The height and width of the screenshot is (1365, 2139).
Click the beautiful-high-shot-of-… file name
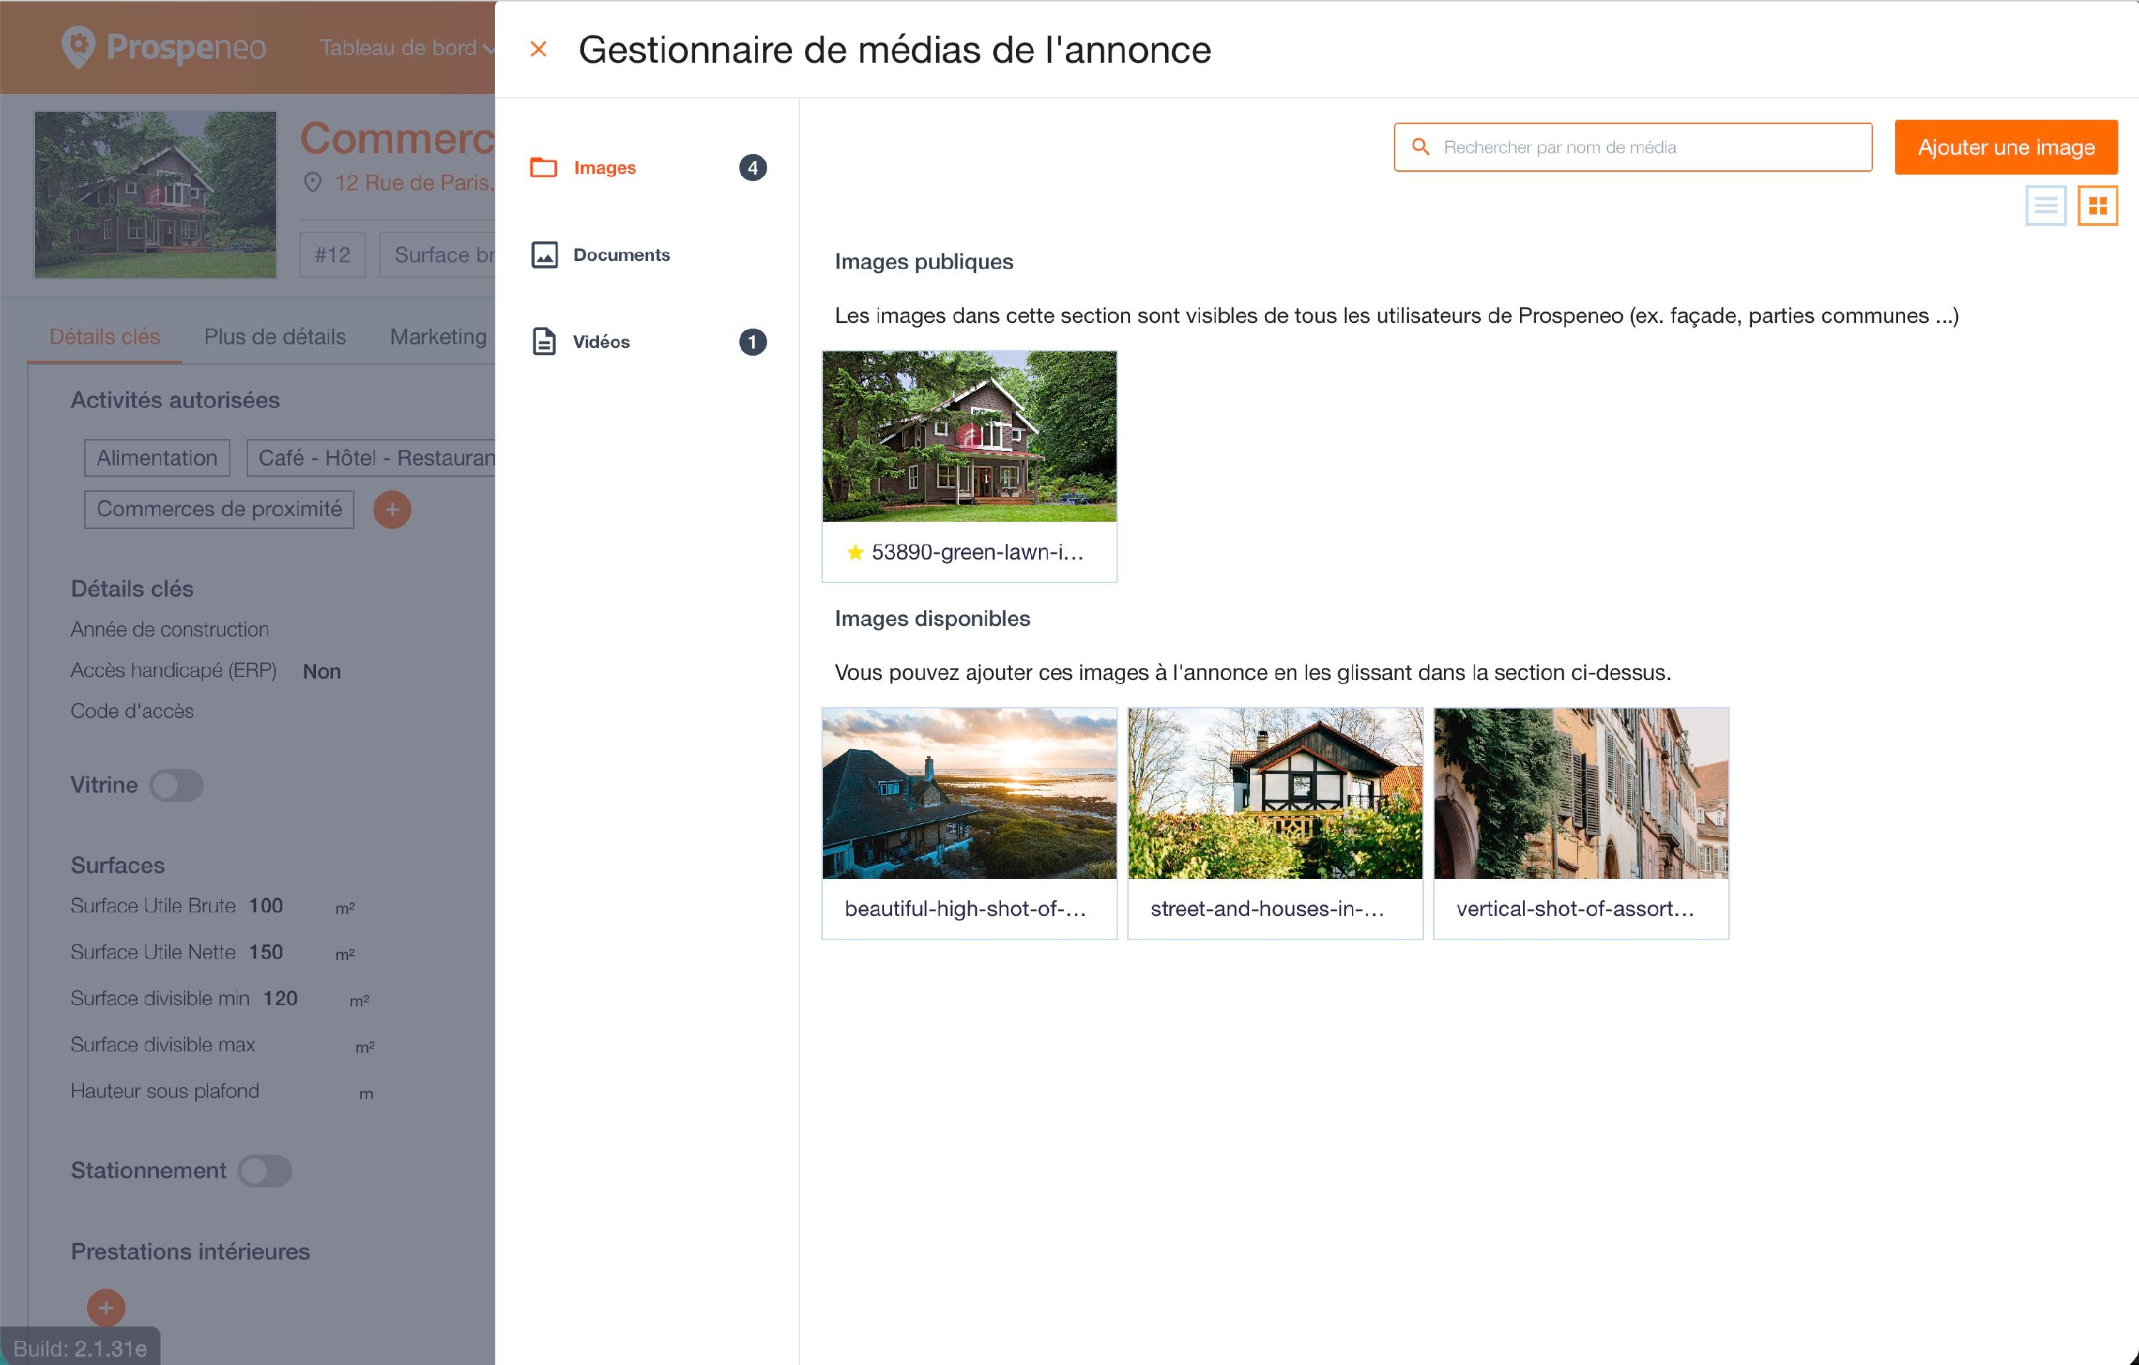point(965,910)
